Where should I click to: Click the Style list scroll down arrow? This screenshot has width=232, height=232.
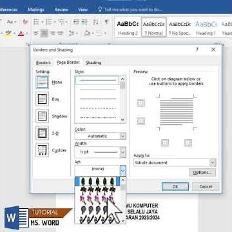coord(122,120)
